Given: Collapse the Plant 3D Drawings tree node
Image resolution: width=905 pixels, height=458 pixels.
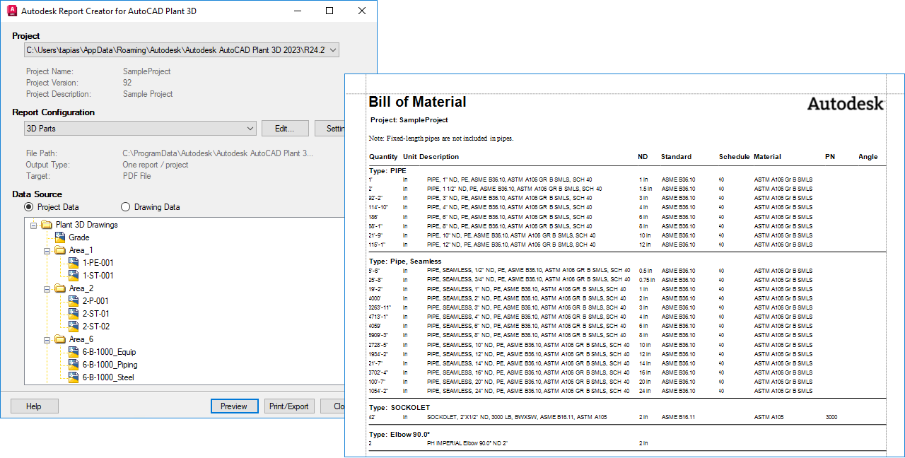Looking at the screenshot, I should click(x=34, y=225).
